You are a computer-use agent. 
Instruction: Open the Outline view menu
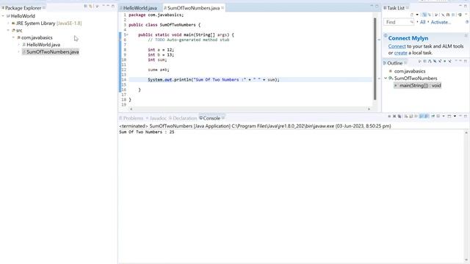tap(456, 61)
